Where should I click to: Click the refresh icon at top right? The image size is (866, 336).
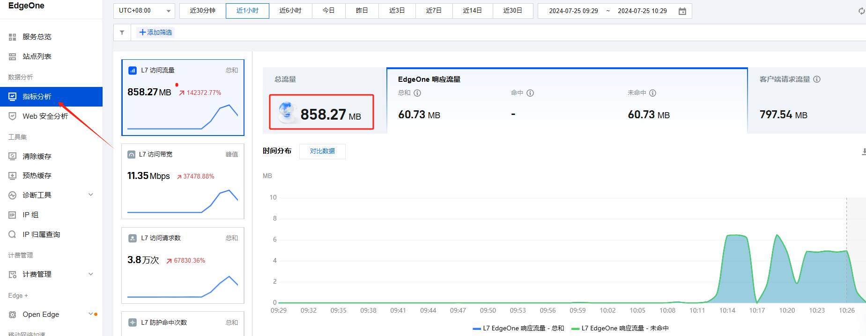pyautogui.click(x=862, y=11)
